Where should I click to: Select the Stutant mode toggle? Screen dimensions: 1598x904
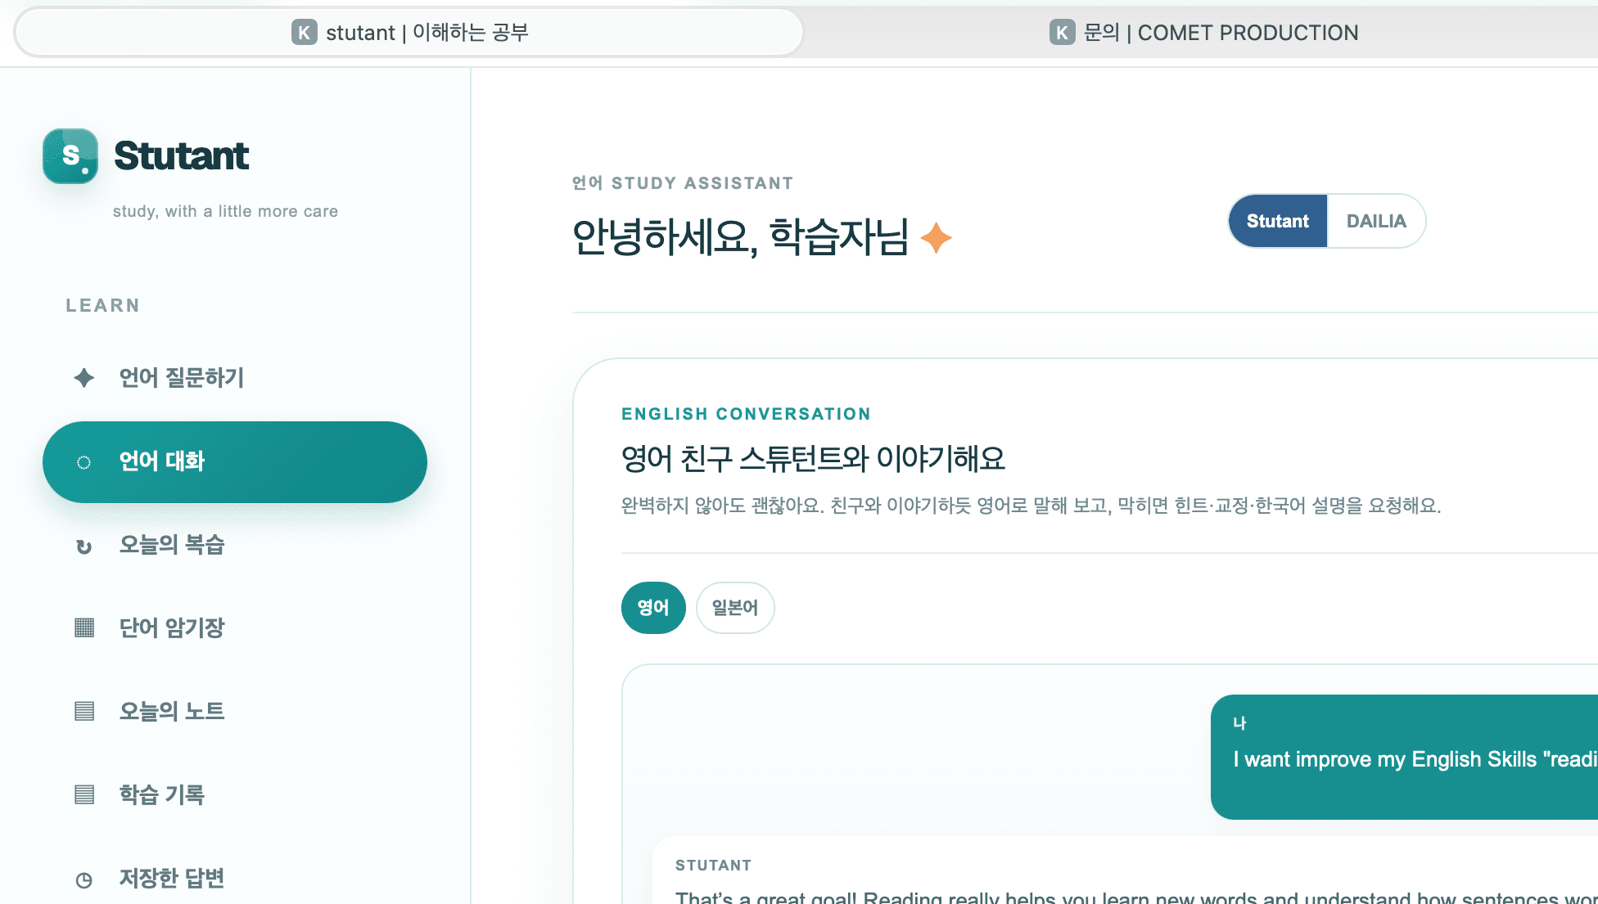pyautogui.click(x=1278, y=221)
